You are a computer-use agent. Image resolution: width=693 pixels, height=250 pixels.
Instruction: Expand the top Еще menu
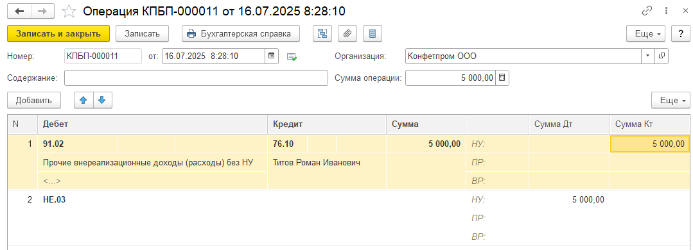[x=645, y=33]
